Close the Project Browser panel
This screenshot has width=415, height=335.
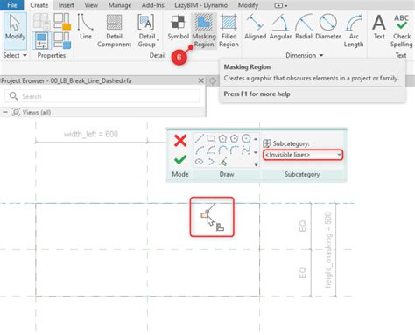[201, 80]
